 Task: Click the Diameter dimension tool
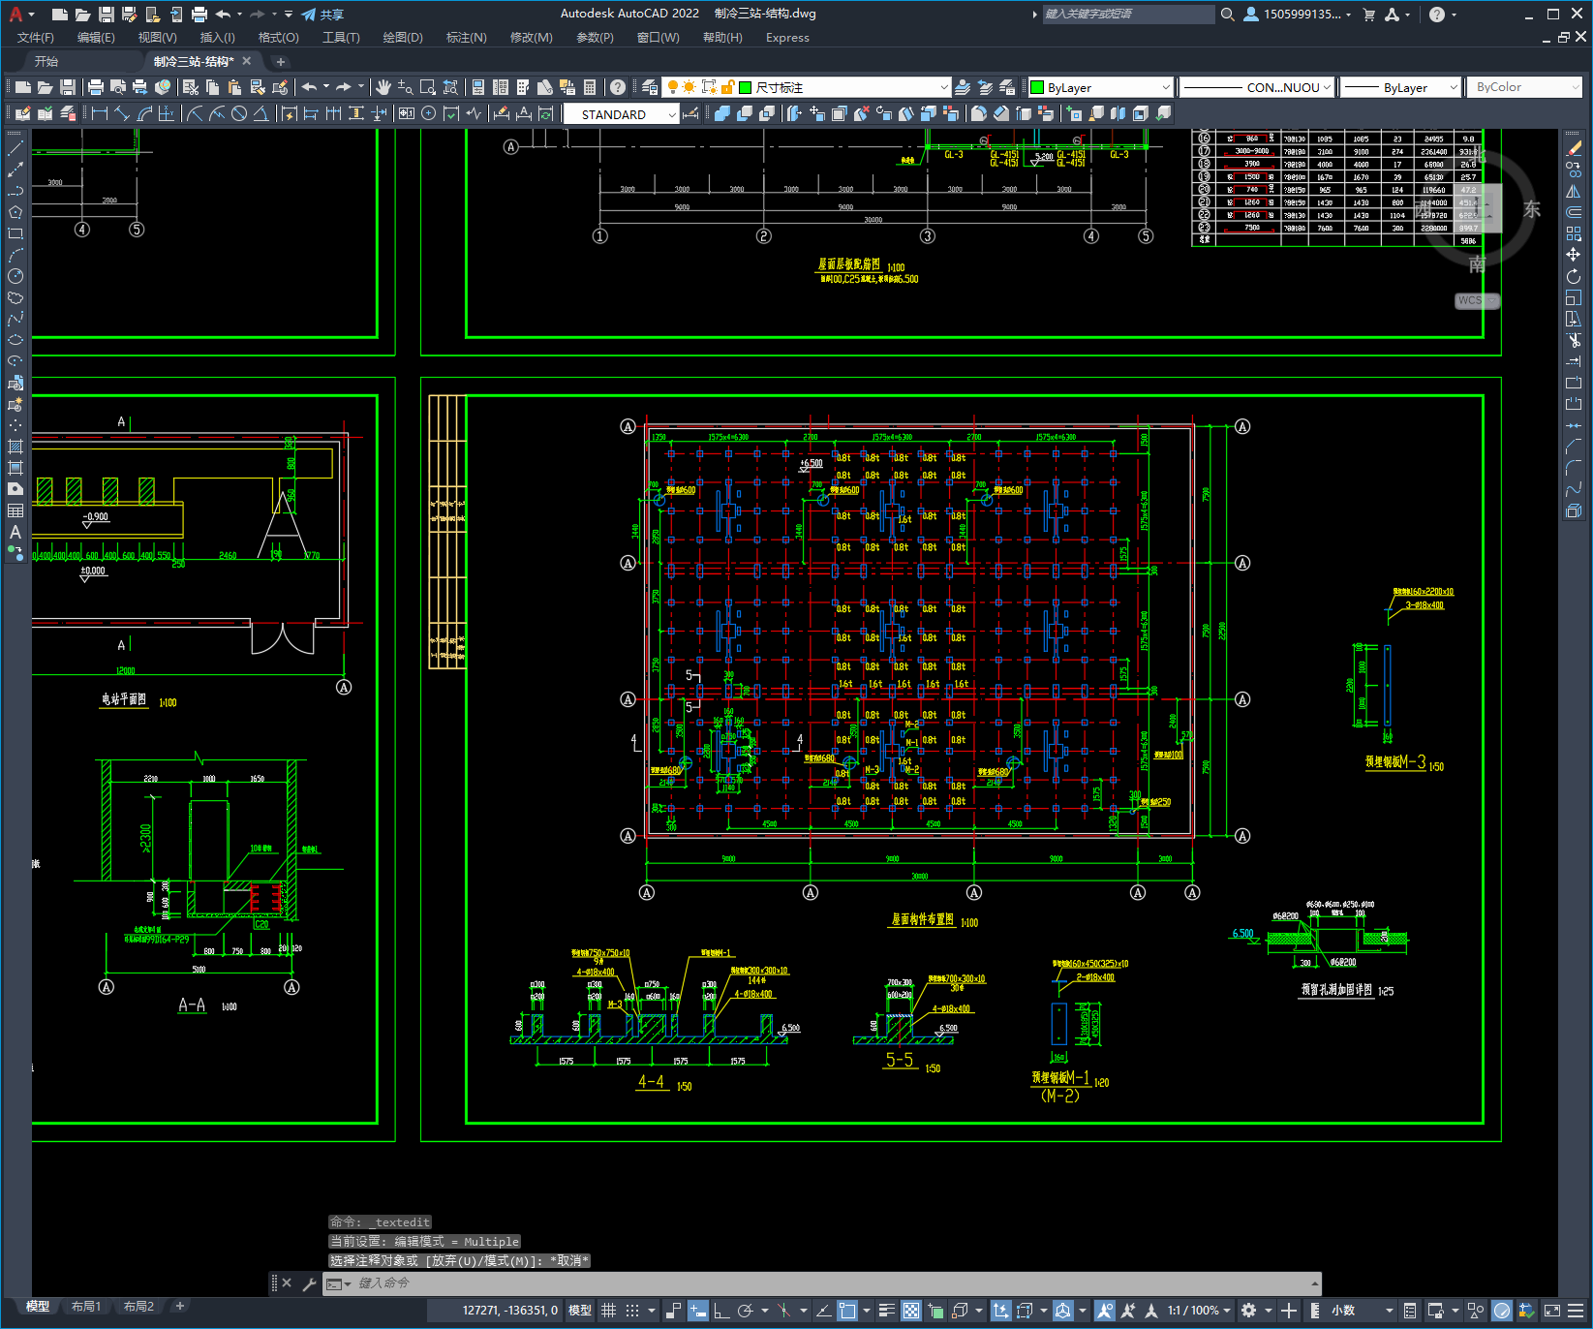[x=239, y=113]
